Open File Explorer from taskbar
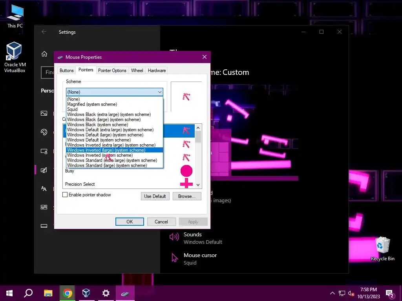Image resolution: width=402 pixels, height=301 pixels. pos(48,293)
